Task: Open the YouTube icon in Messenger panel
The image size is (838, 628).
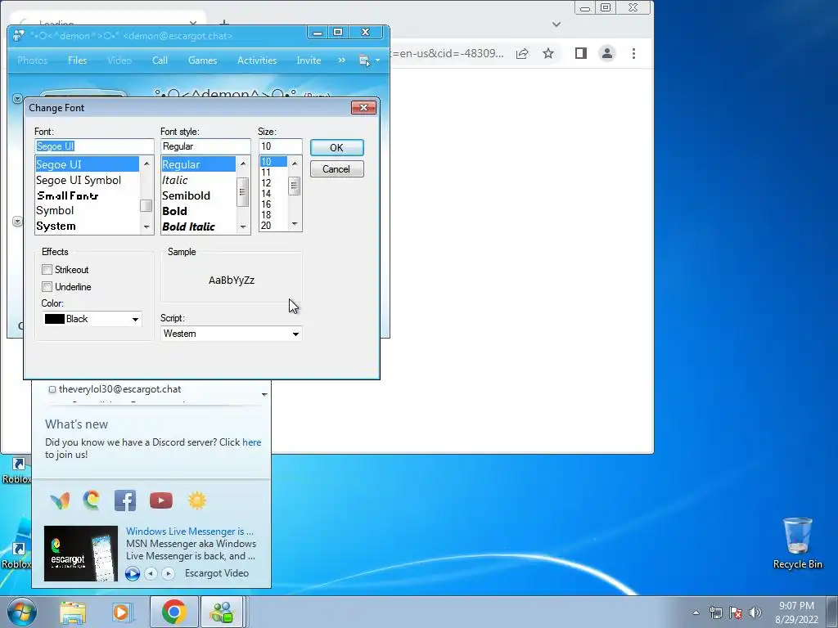Action: 161,500
